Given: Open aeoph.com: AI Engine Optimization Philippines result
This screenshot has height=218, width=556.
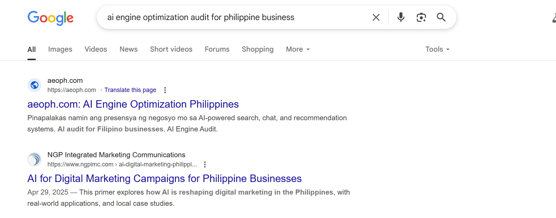Looking at the screenshot, I should point(133,104).
